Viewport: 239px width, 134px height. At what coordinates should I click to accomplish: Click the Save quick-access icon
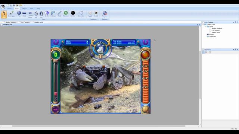coord(14,5)
